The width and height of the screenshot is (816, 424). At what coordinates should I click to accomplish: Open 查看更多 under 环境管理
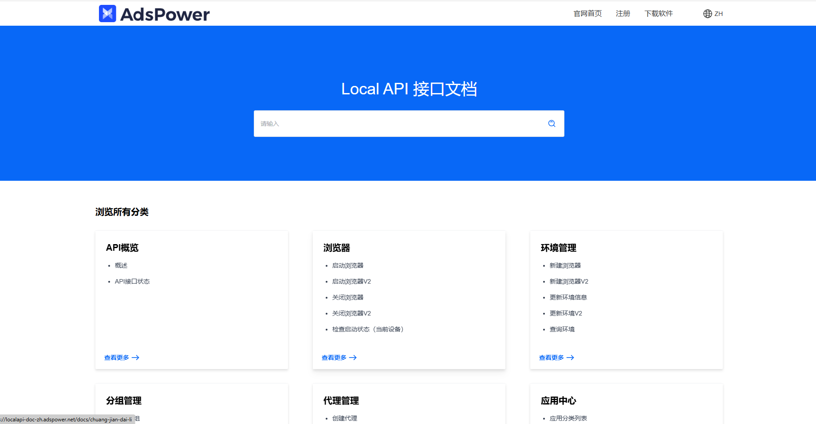[x=556, y=358]
